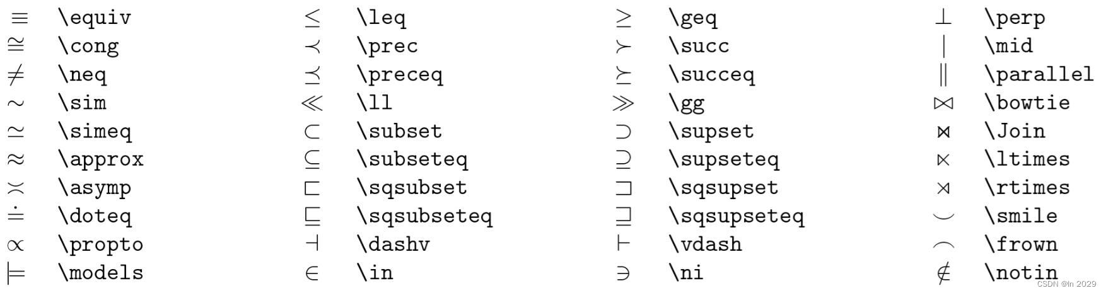This screenshot has height=293, width=1106.
Task: Select the much-less-than symbol beside \ll
Action: 312,103
